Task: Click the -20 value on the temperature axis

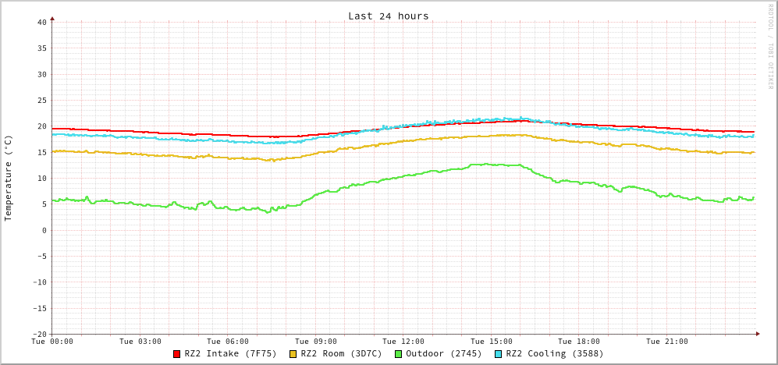Action: pyautogui.click(x=39, y=334)
